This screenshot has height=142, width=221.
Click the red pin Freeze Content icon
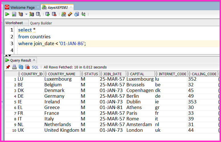pyautogui.click(x=8, y=67)
